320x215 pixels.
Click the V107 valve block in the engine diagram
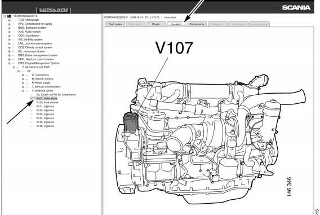(x=131, y=122)
